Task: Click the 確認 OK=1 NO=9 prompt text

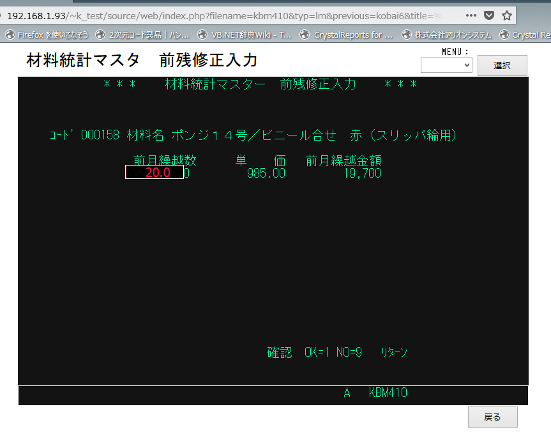Action: coord(314,352)
